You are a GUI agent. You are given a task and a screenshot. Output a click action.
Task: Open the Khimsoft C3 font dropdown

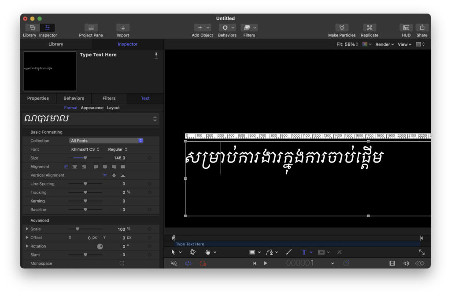tap(85, 149)
